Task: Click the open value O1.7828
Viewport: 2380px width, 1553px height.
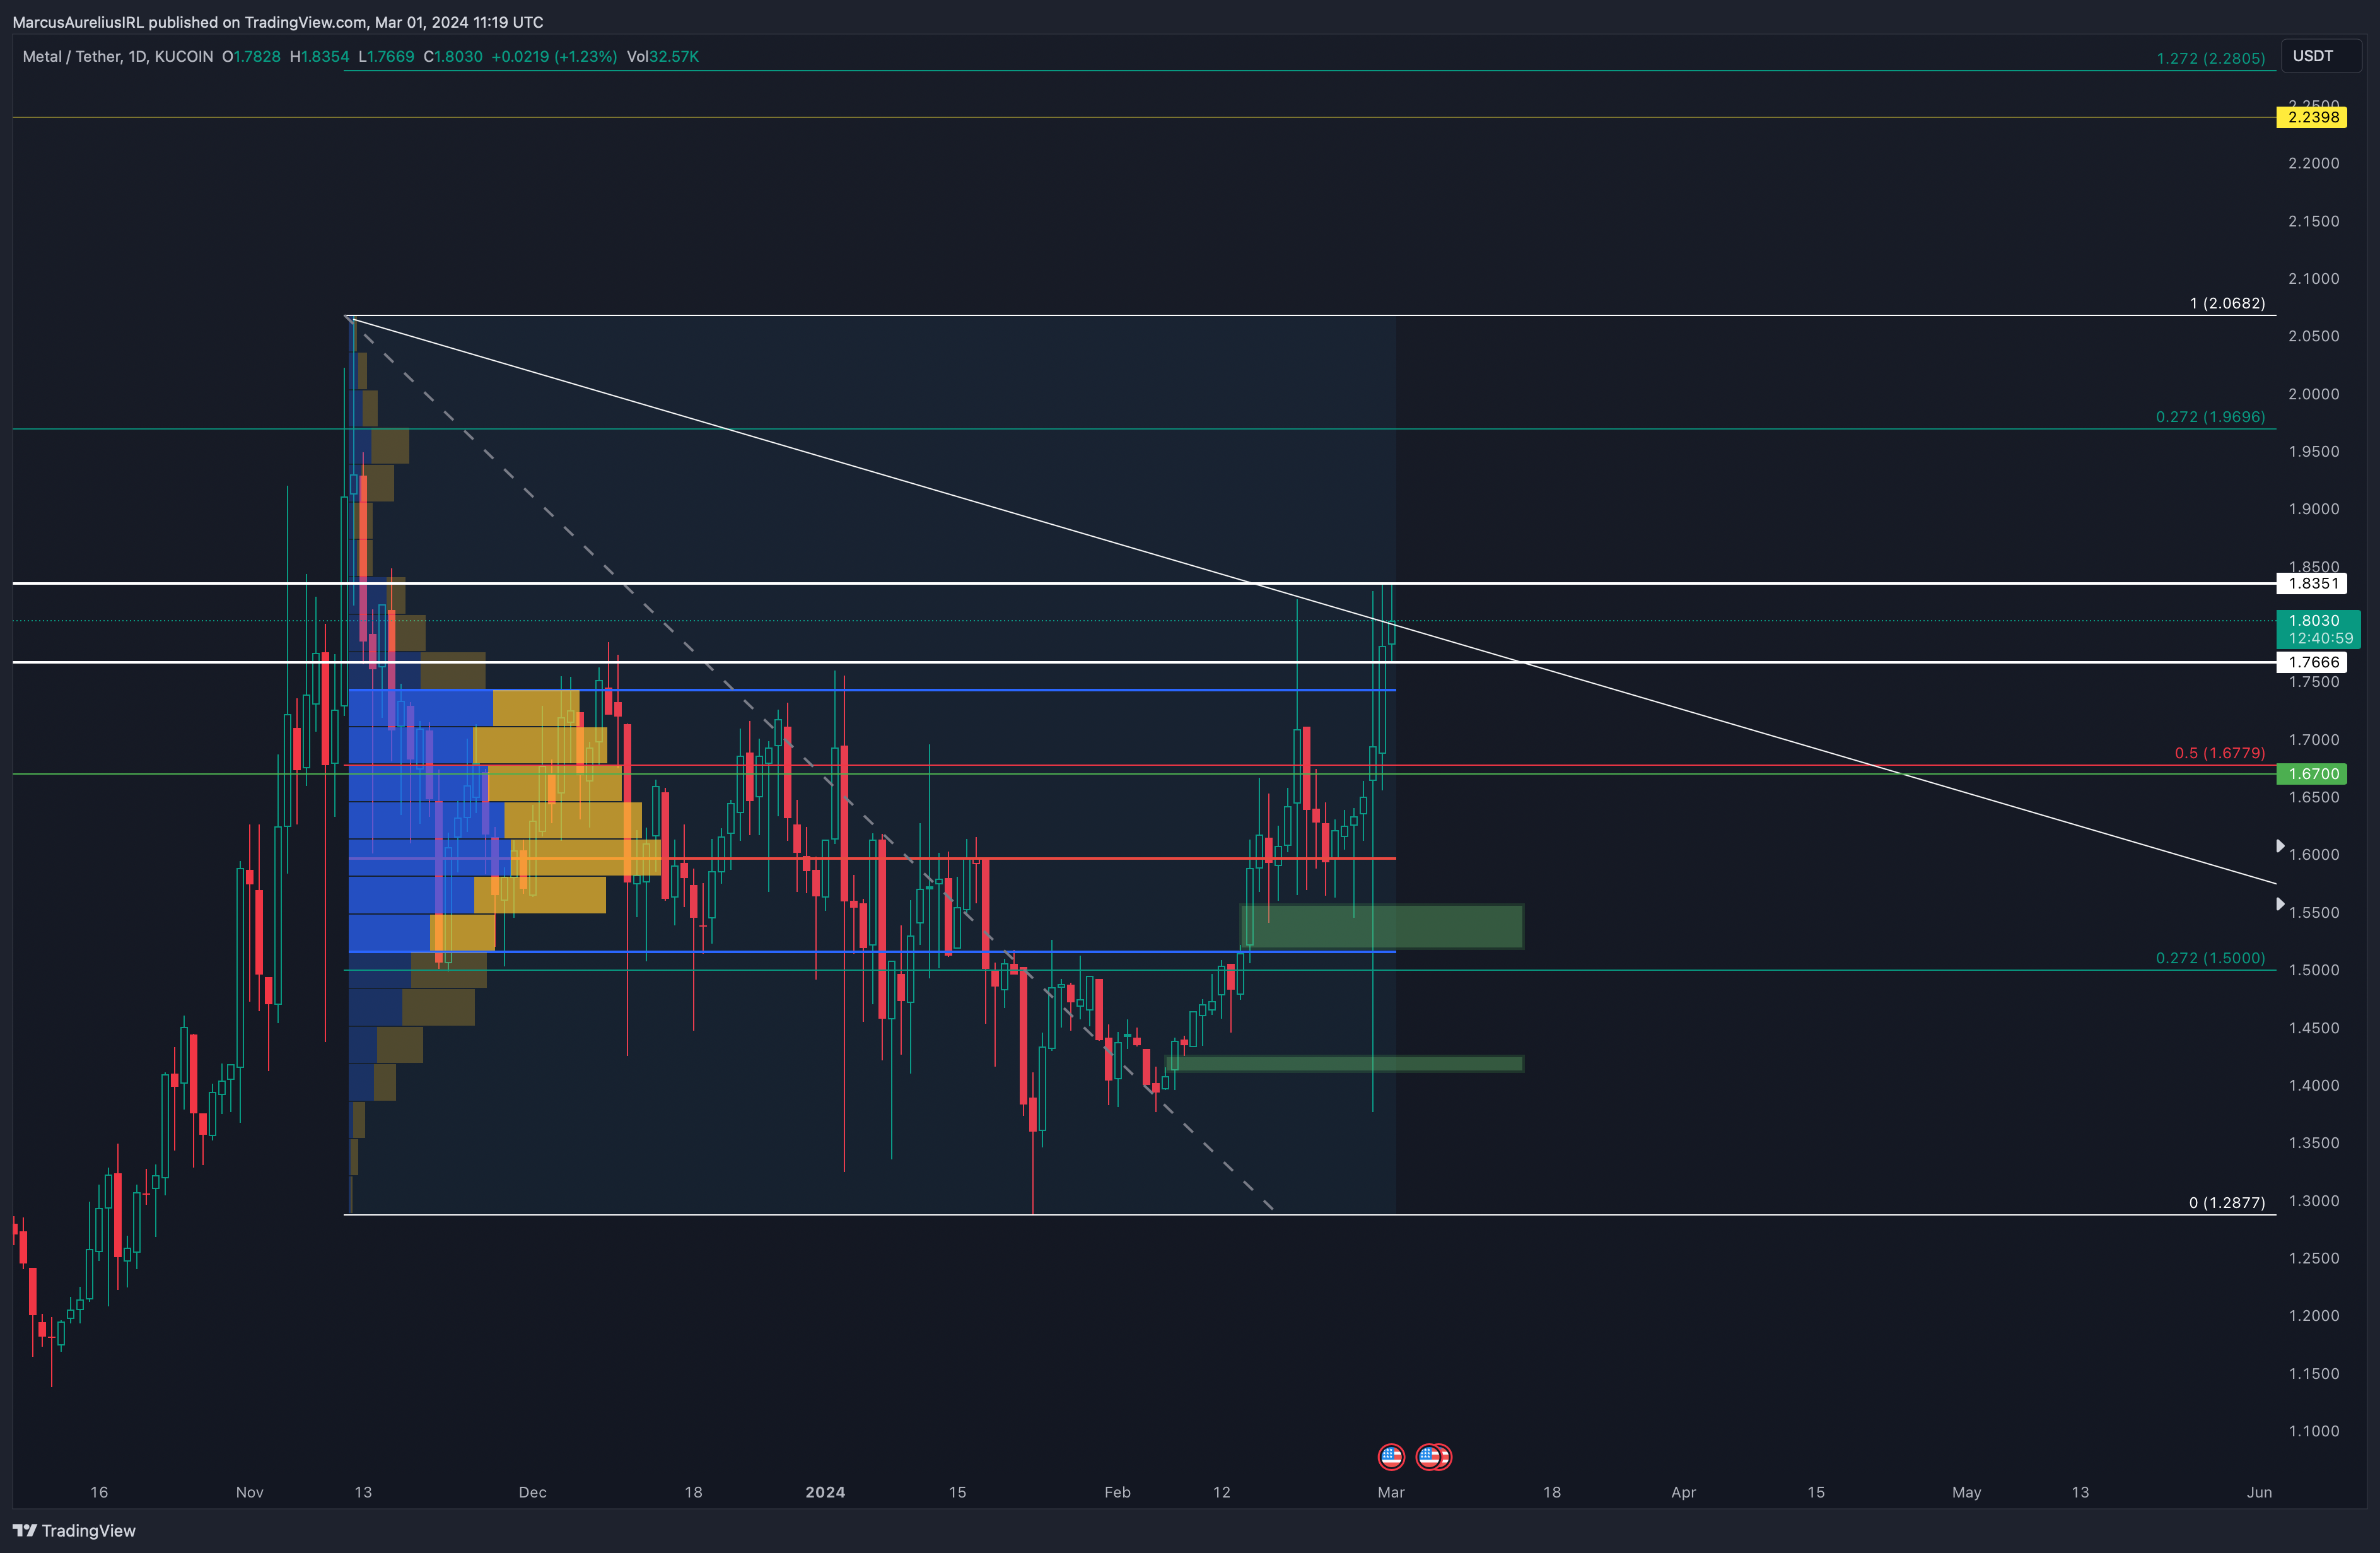Action: point(252,57)
